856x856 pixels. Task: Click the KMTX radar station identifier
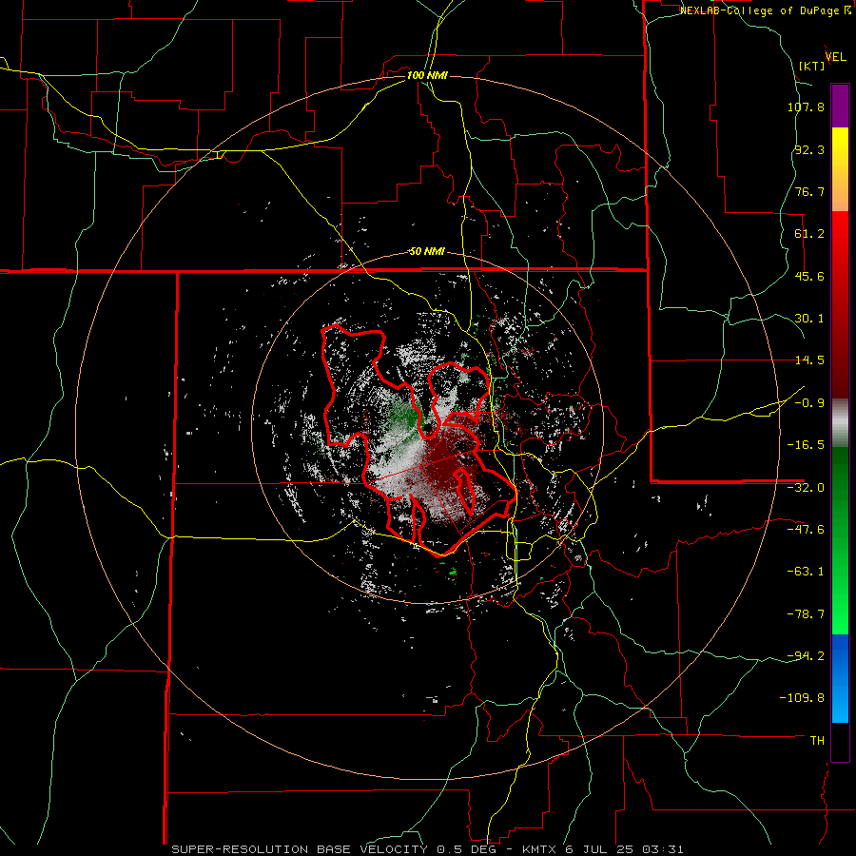pyautogui.click(x=539, y=849)
